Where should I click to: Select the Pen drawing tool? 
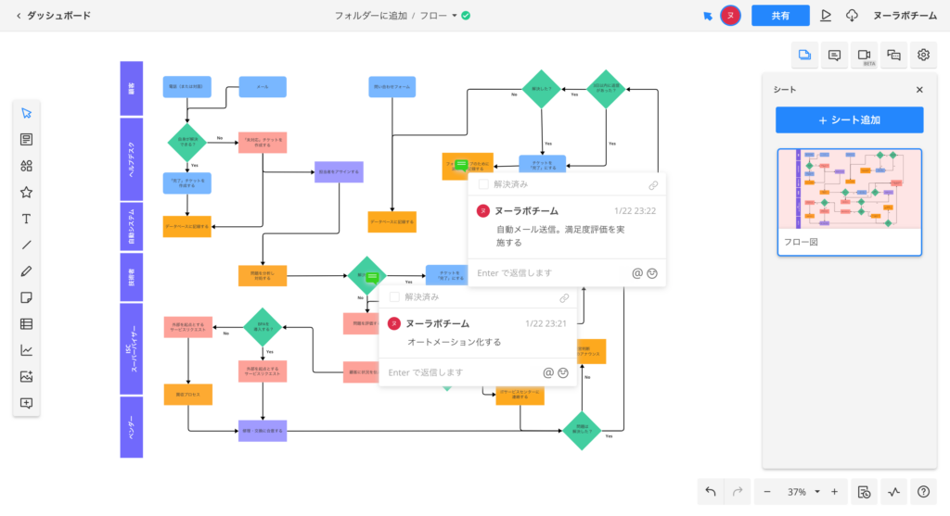coord(26,271)
